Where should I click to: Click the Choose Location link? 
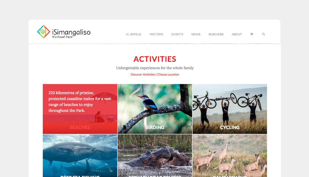point(168,75)
